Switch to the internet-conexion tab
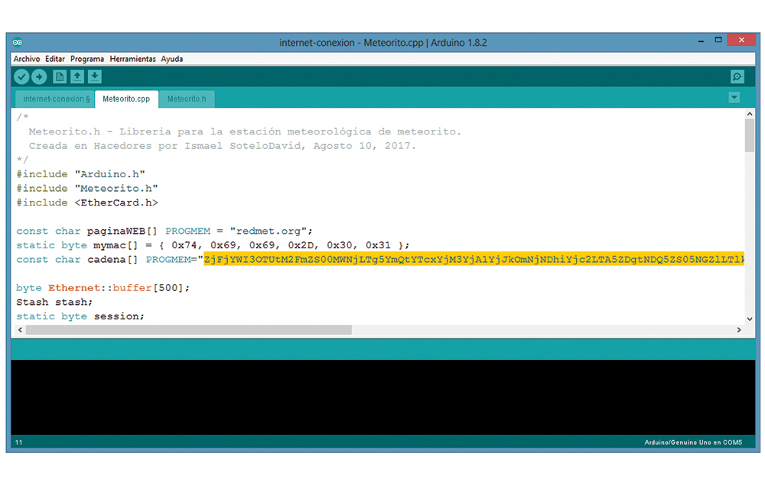This screenshot has width=765, height=486. (56, 99)
